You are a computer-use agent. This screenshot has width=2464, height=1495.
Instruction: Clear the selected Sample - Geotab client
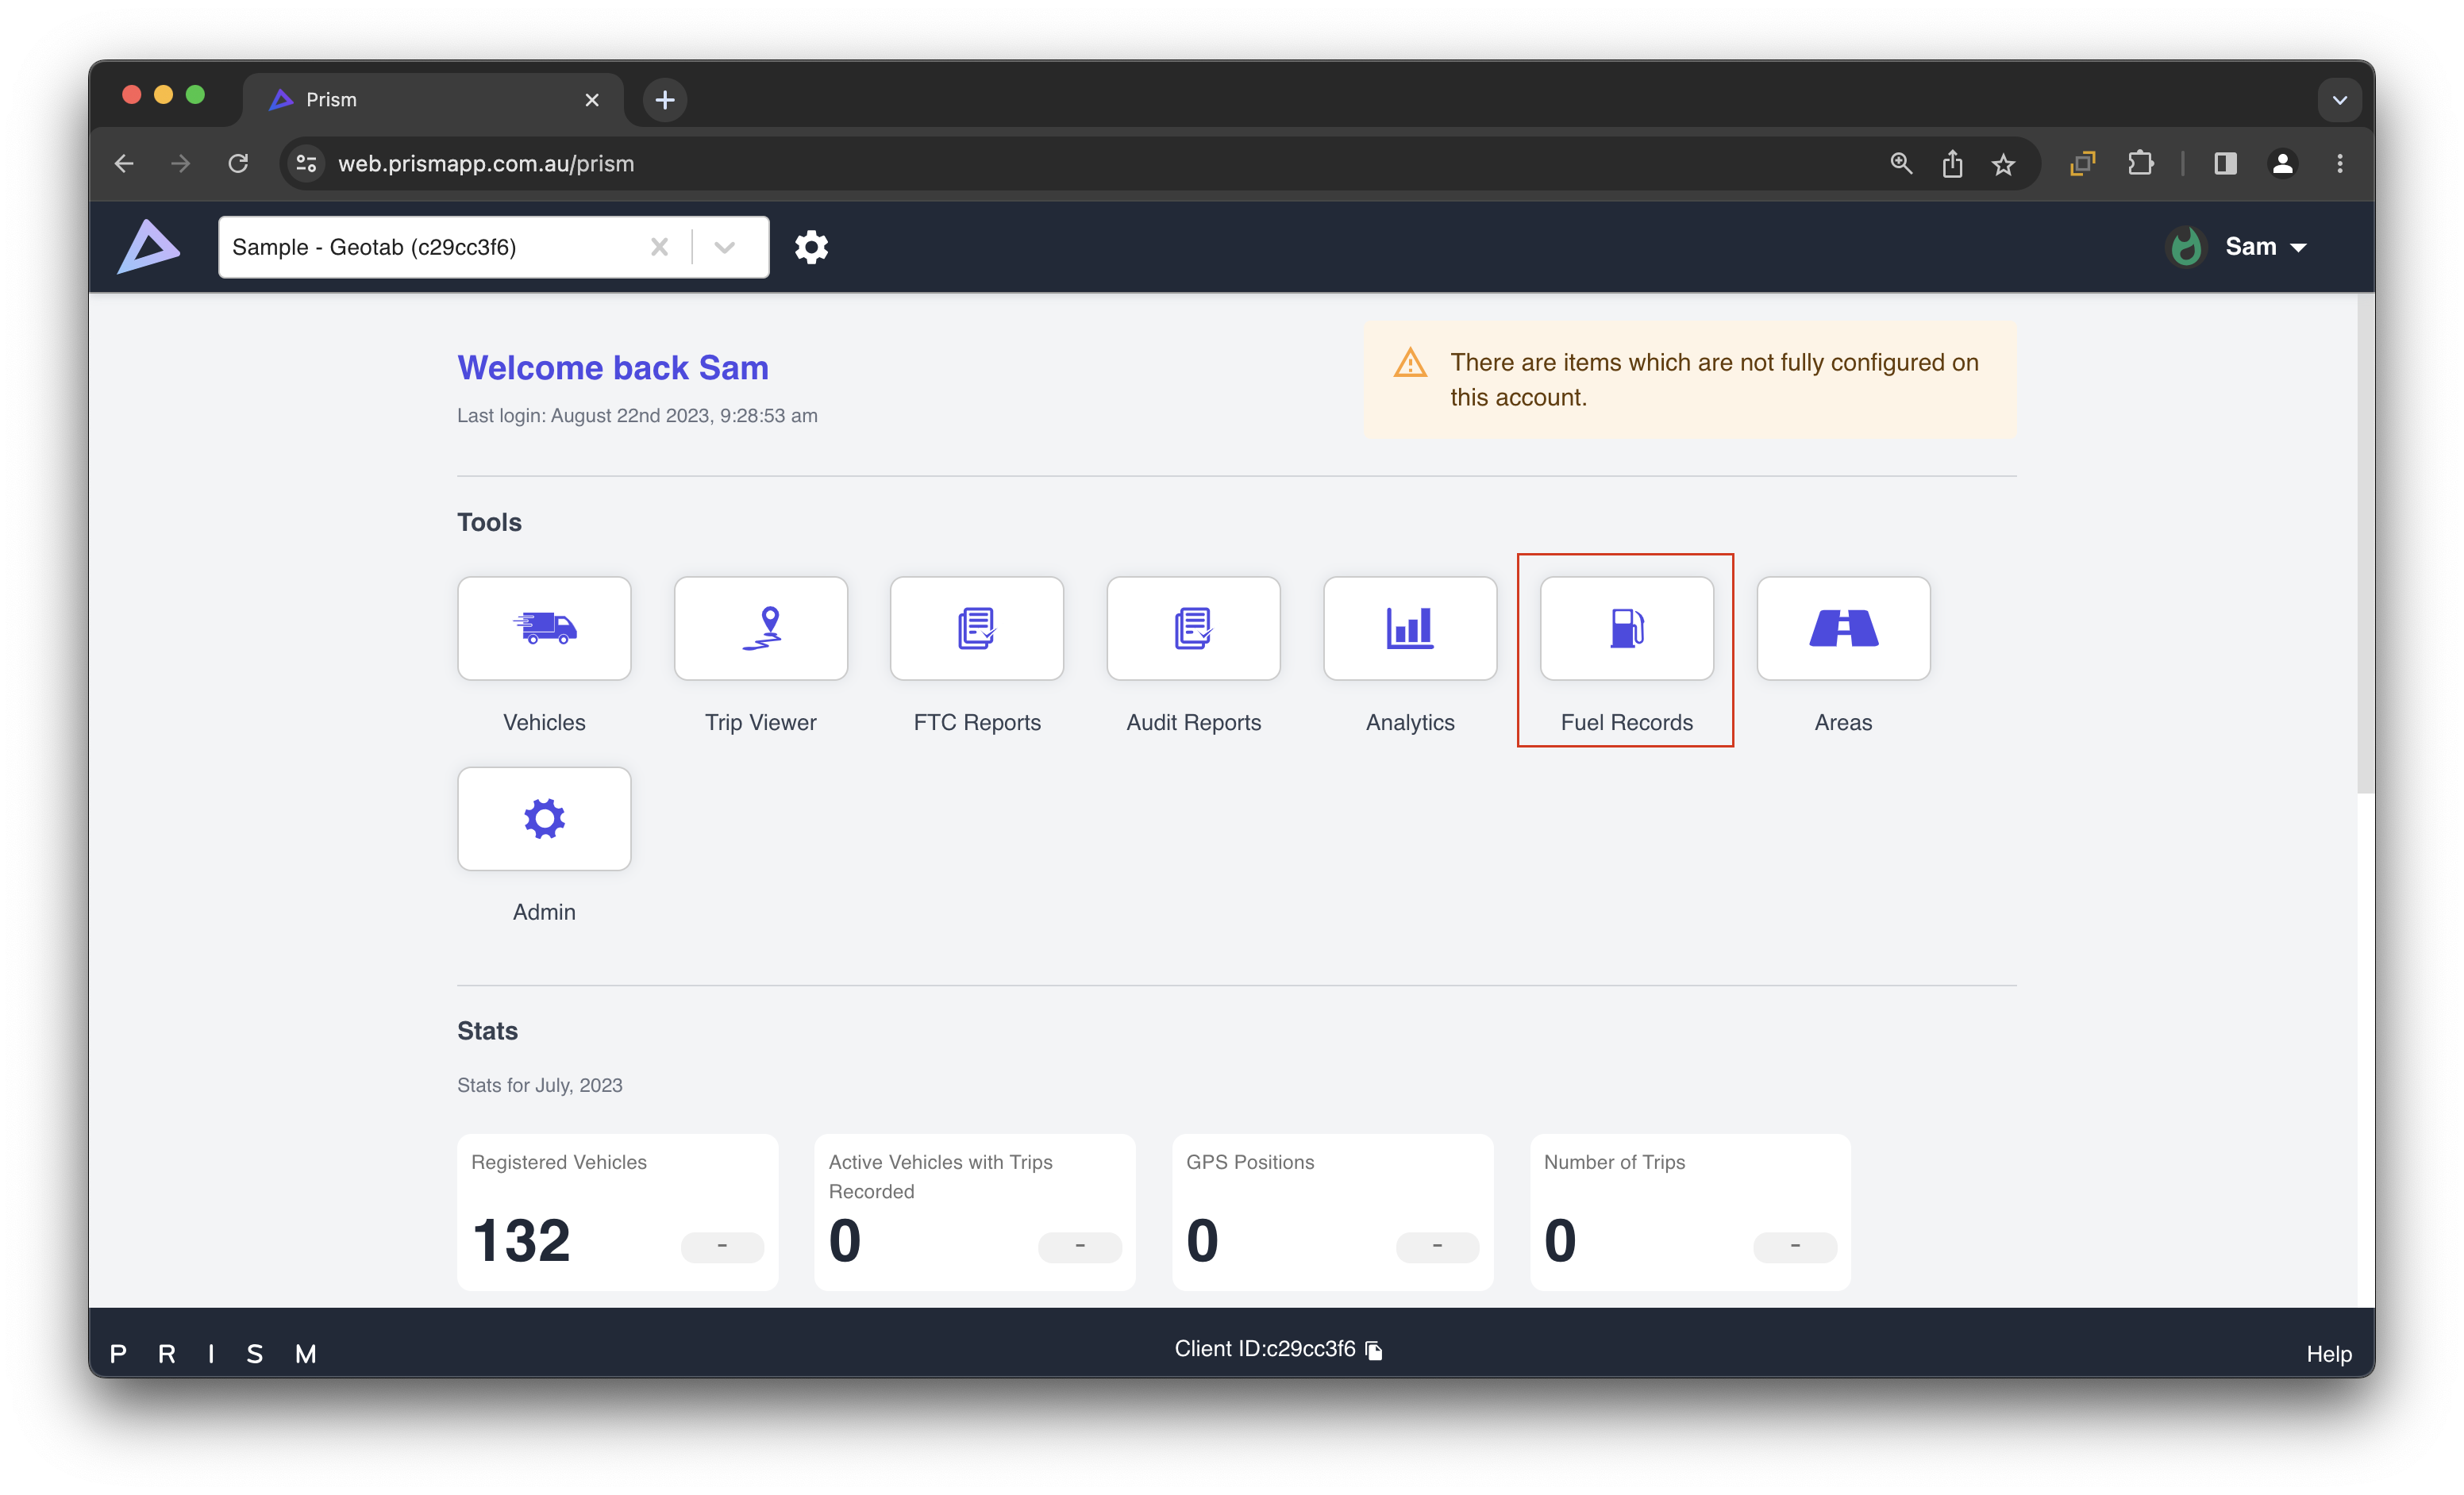point(659,247)
